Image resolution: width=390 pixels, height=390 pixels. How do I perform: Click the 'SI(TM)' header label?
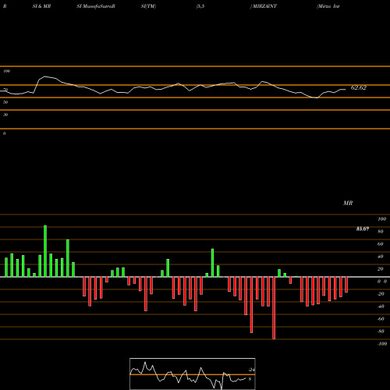(148, 6)
